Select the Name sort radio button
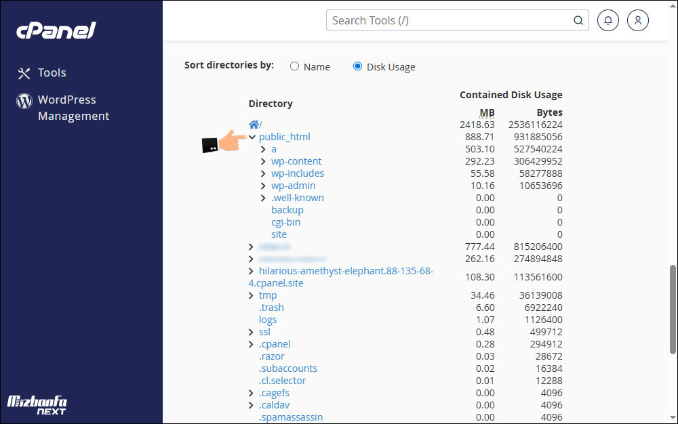This screenshot has width=678, height=424. coord(294,66)
